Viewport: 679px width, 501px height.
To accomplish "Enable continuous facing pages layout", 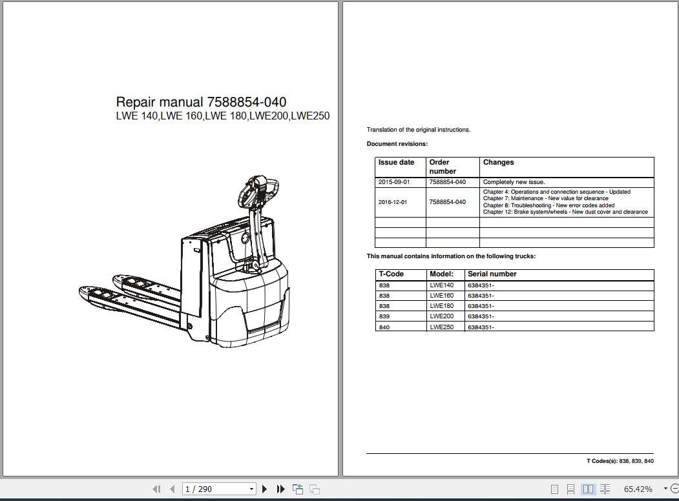I will click(x=605, y=489).
